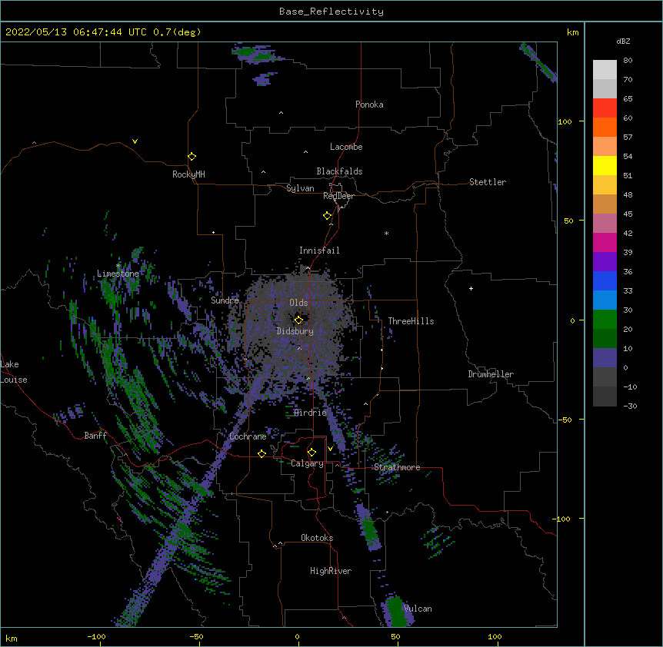Click the white asterisk marker east of Innisfail
This screenshot has height=647, width=663.
coord(386,233)
